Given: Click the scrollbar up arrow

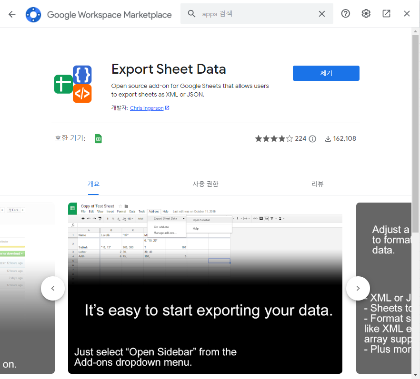Looking at the screenshot, I should (x=415, y=31).
